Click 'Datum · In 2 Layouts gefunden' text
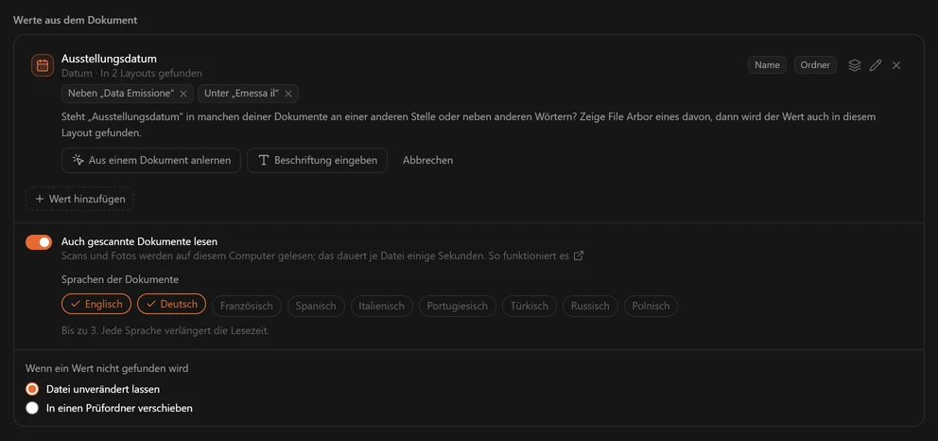Screen dimensions: 938x441 click(131, 73)
